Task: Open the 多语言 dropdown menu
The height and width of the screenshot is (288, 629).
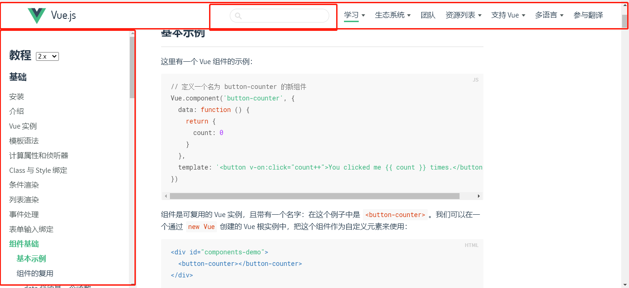Action: [x=549, y=15]
